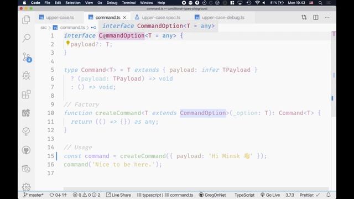This screenshot has height=199, width=354.
Task: Click the symbol breadcrumb icon
Action: (x=93, y=28)
